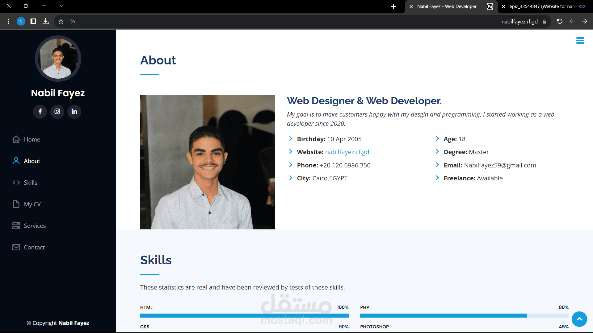Open the browser three-dot menu
Image resolution: width=593 pixels, height=333 pixels.
(x=8, y=21)
